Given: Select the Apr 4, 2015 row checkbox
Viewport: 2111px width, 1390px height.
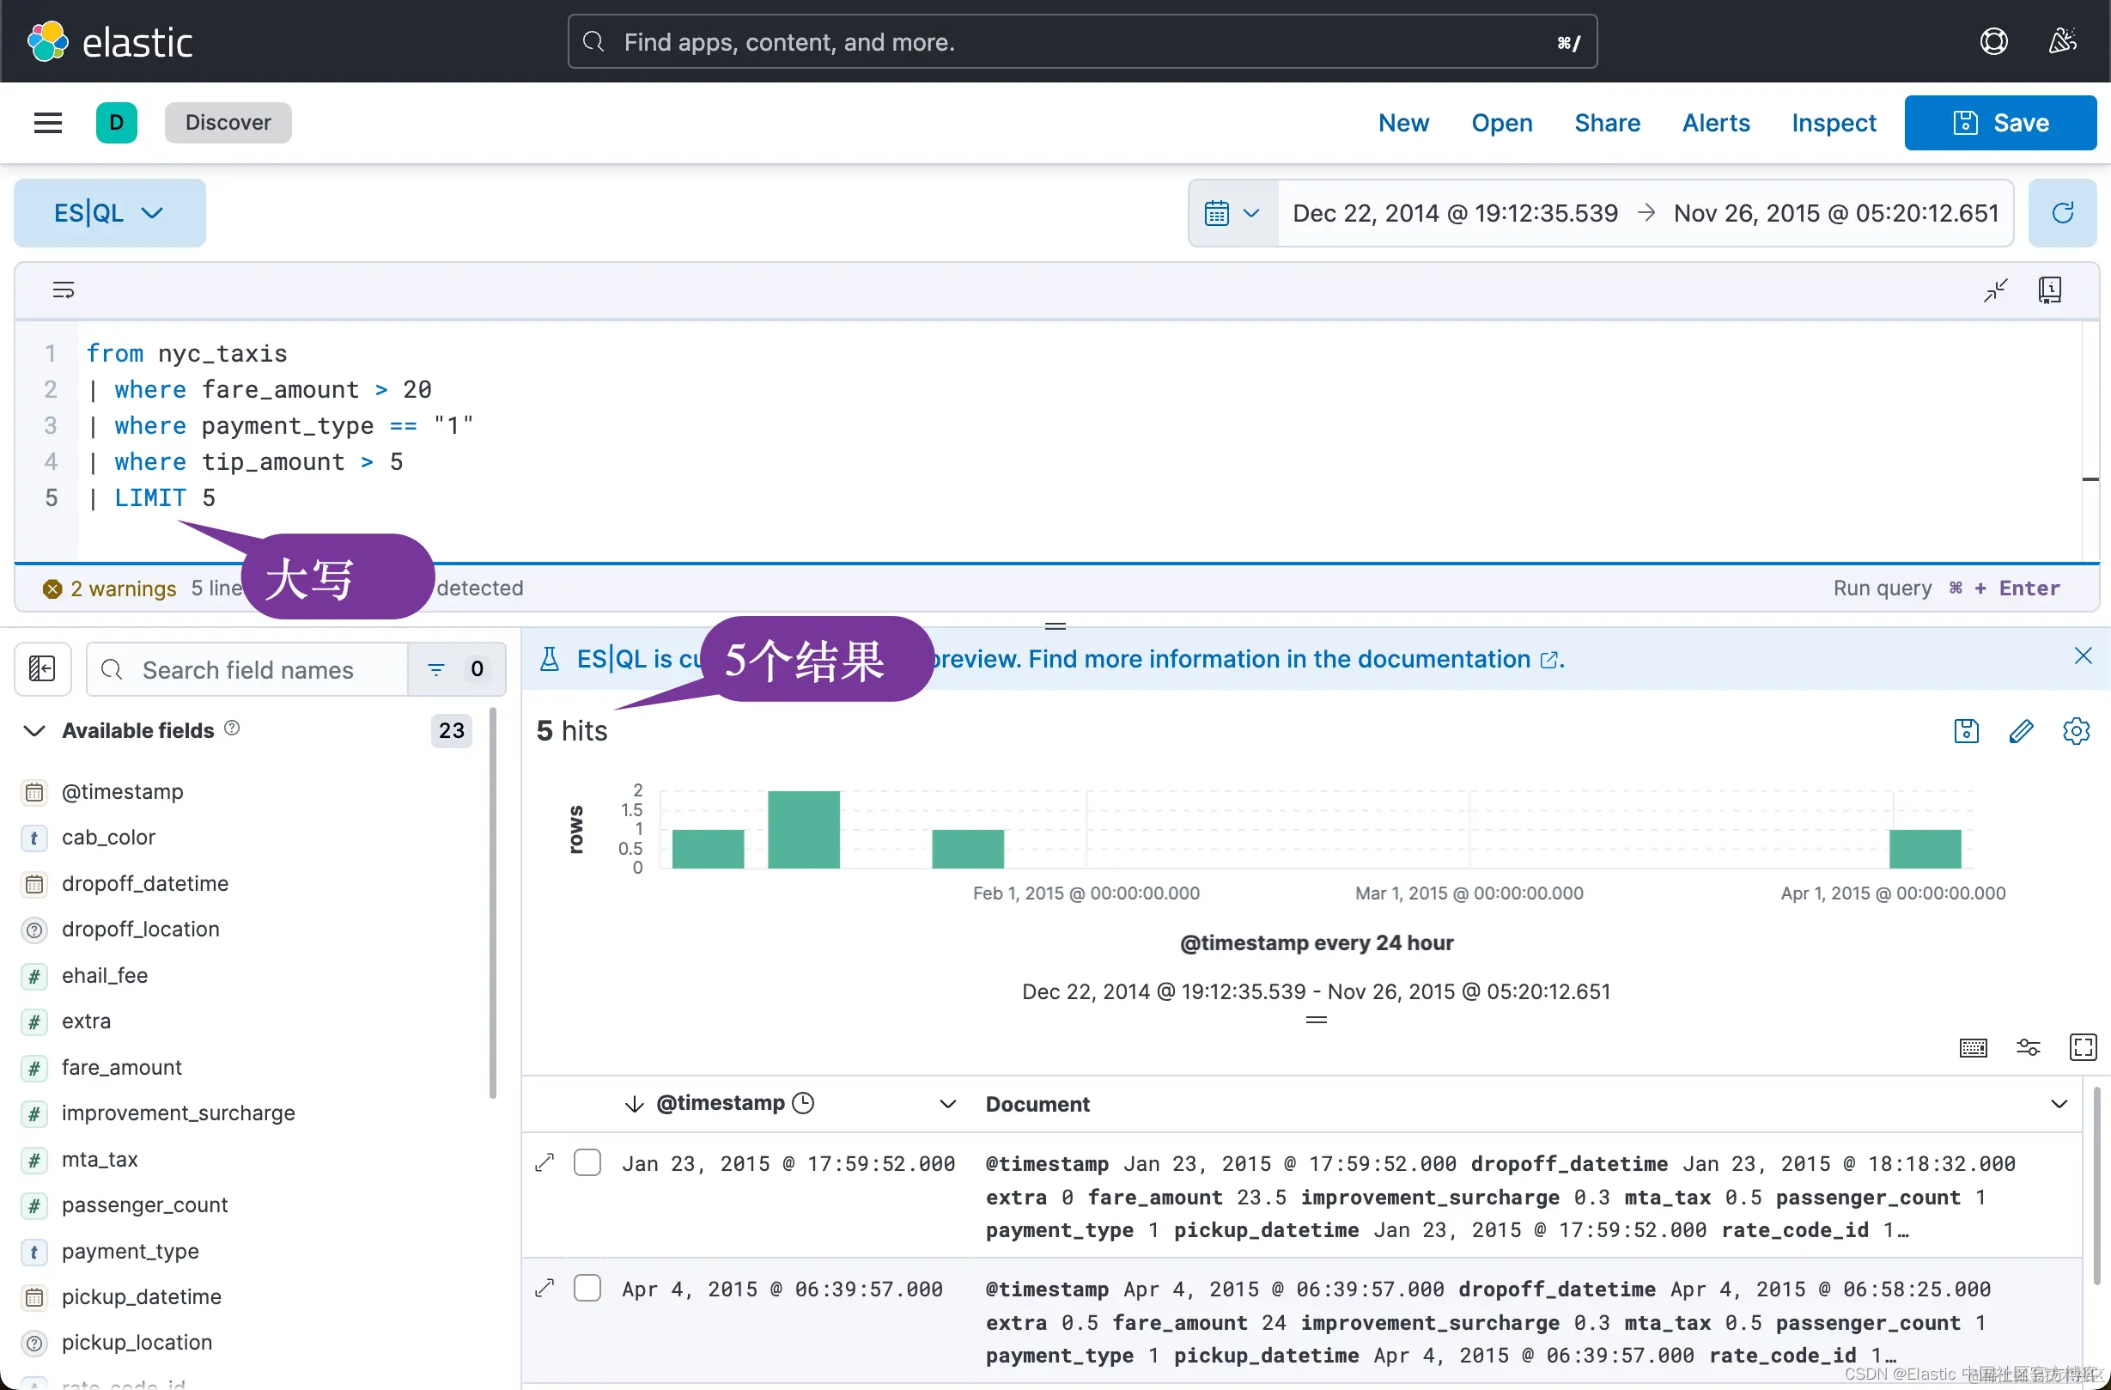Looking at the screenshot, I should point(587,1288).
